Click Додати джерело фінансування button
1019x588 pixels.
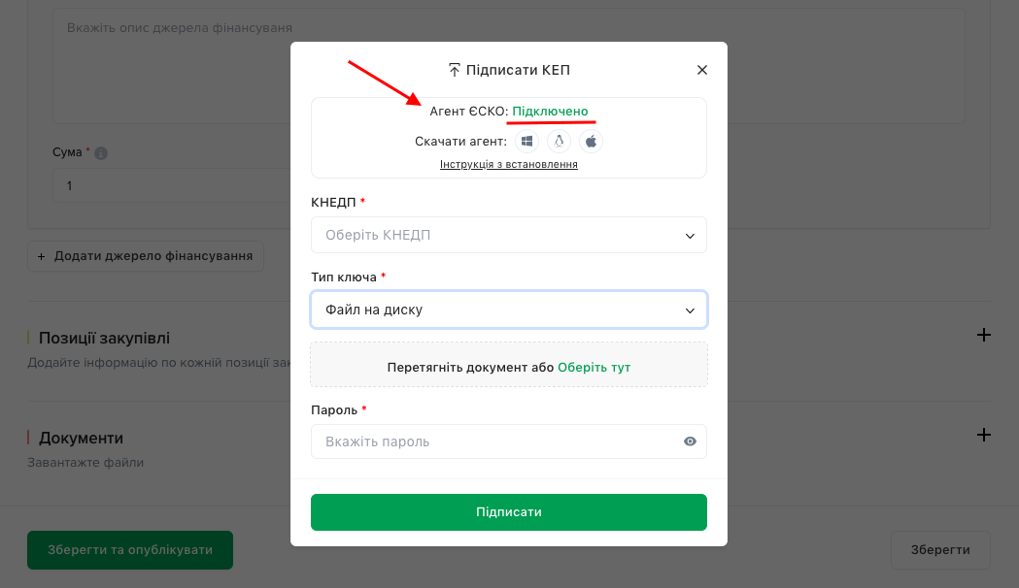pos(146,256)
